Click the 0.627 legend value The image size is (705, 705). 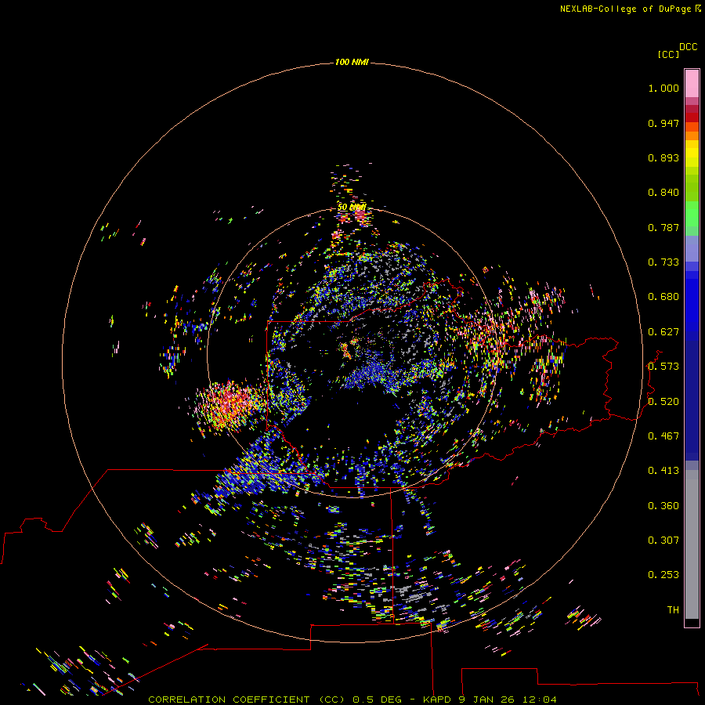coord(663,332)
